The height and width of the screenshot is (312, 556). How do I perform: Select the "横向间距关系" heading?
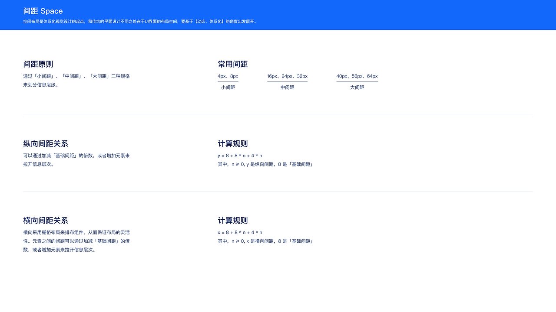pyautogui.click(x=46, y=221)
